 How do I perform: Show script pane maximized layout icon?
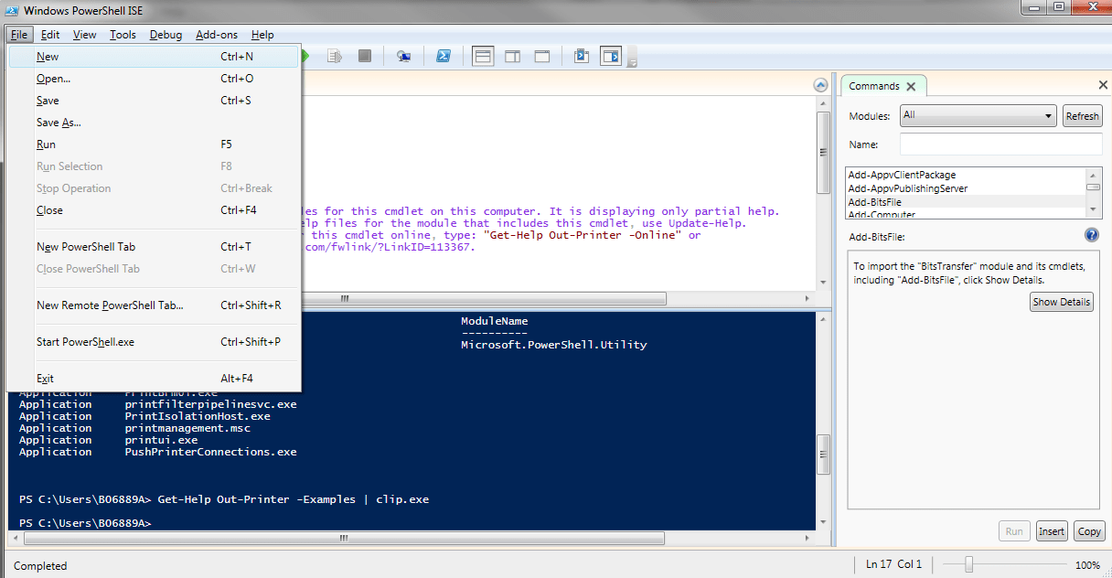pyautogui.click(x=542, y=57)
